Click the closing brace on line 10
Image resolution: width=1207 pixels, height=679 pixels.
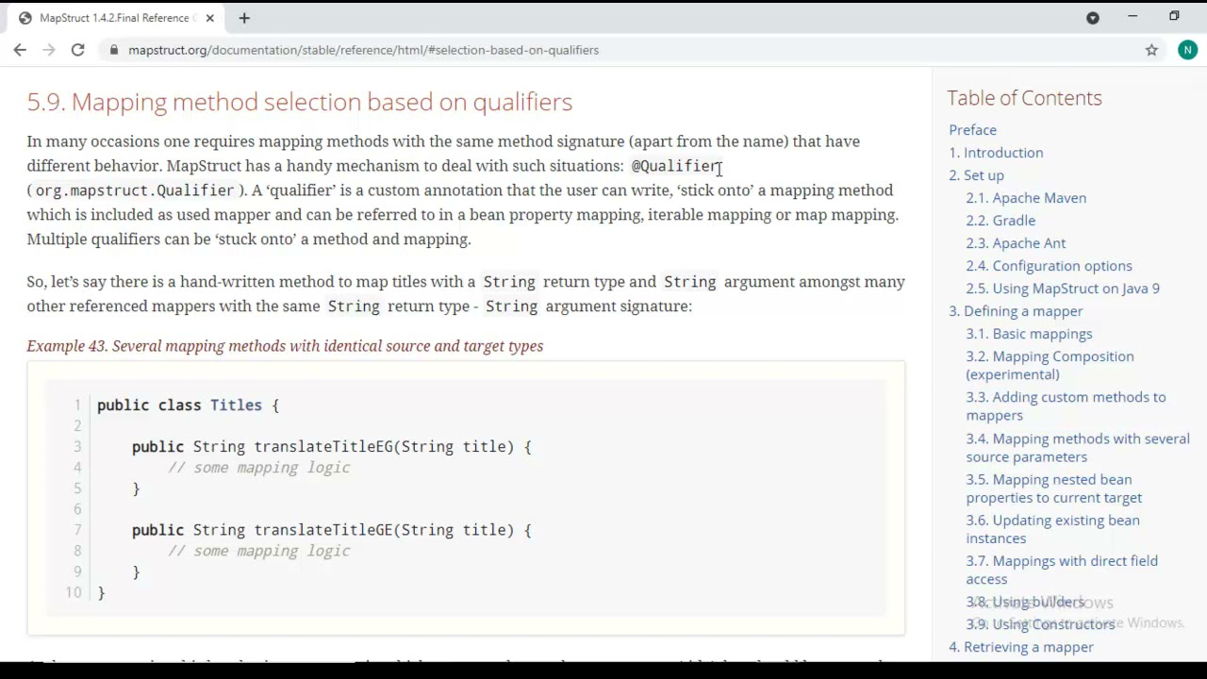tap(101, 592)
